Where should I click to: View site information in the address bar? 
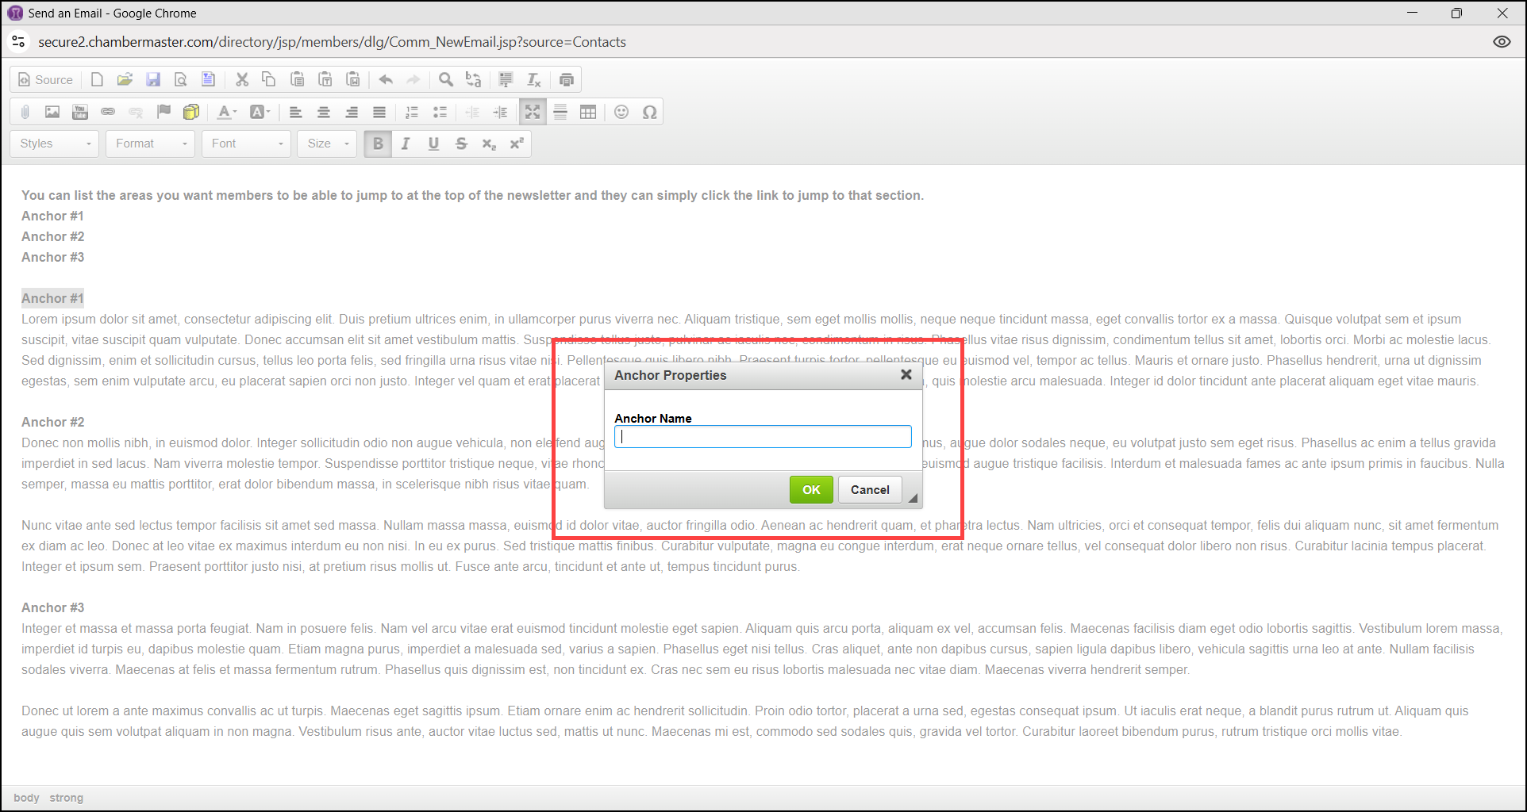(19, 42)
